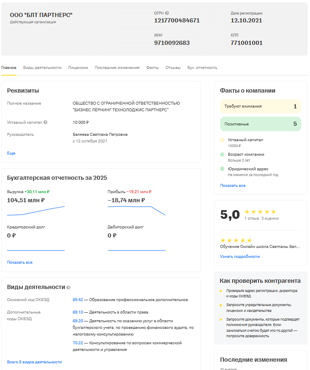310x370 pixels.
Task: Click the review stars above Обучение Онлайн школа
Action: click(236, 240)
